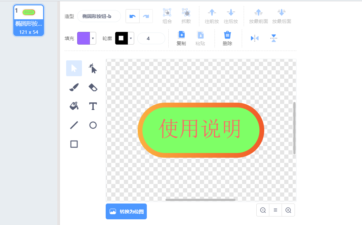Flip the costume horizontally

(255, 38)
